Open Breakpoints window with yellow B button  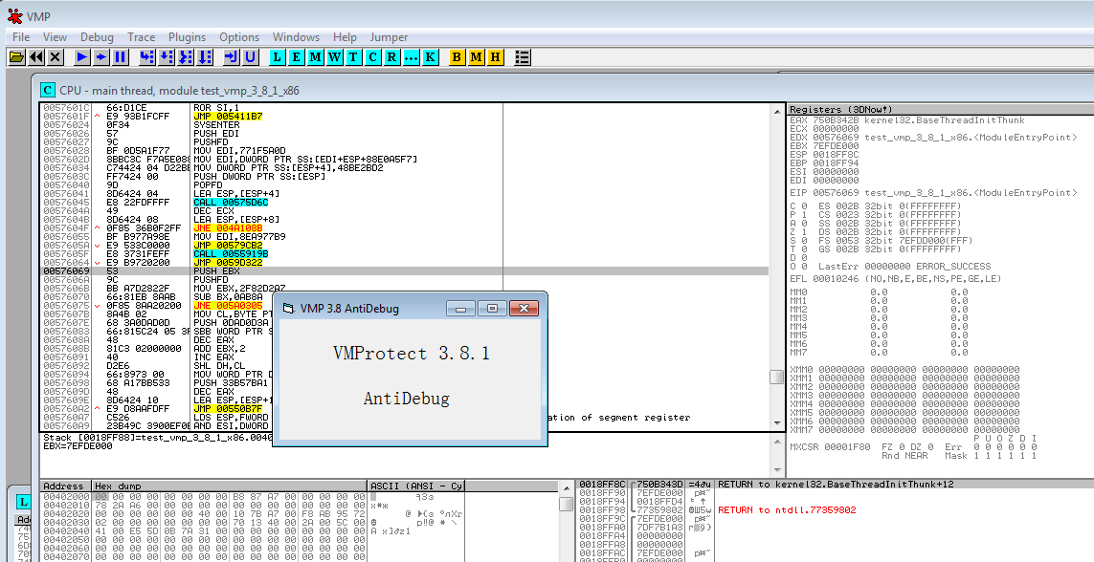(x=457, y=57)
